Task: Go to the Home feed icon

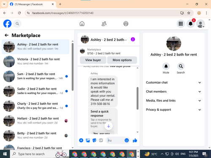Action: coord(82,24)
